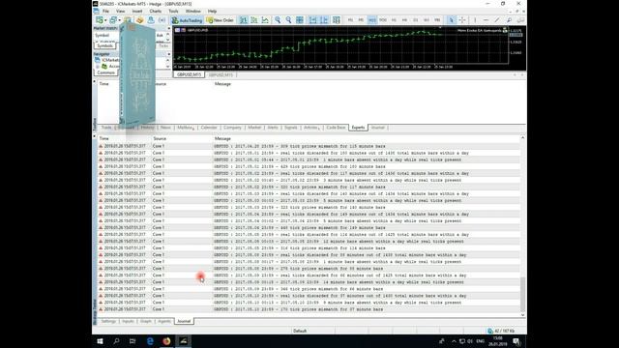Select the H1 timeframe
The width and height of the screenshot is (619, 348).
[x=394, y=20]
